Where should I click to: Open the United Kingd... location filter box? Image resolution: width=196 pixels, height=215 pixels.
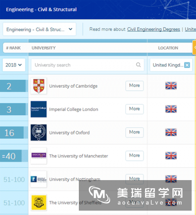tap(171, 65)
